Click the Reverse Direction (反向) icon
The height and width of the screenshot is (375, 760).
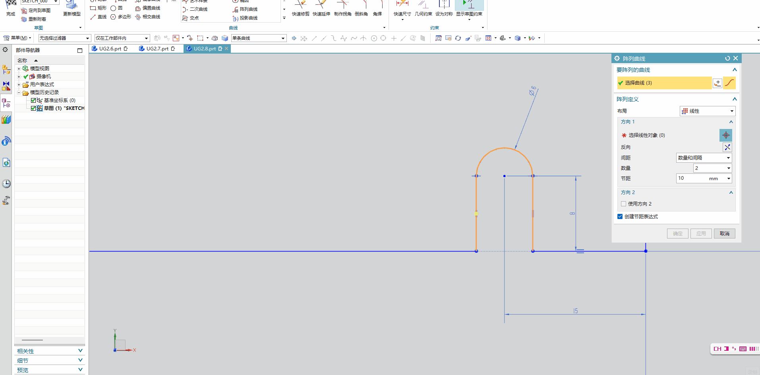point(727,147)
